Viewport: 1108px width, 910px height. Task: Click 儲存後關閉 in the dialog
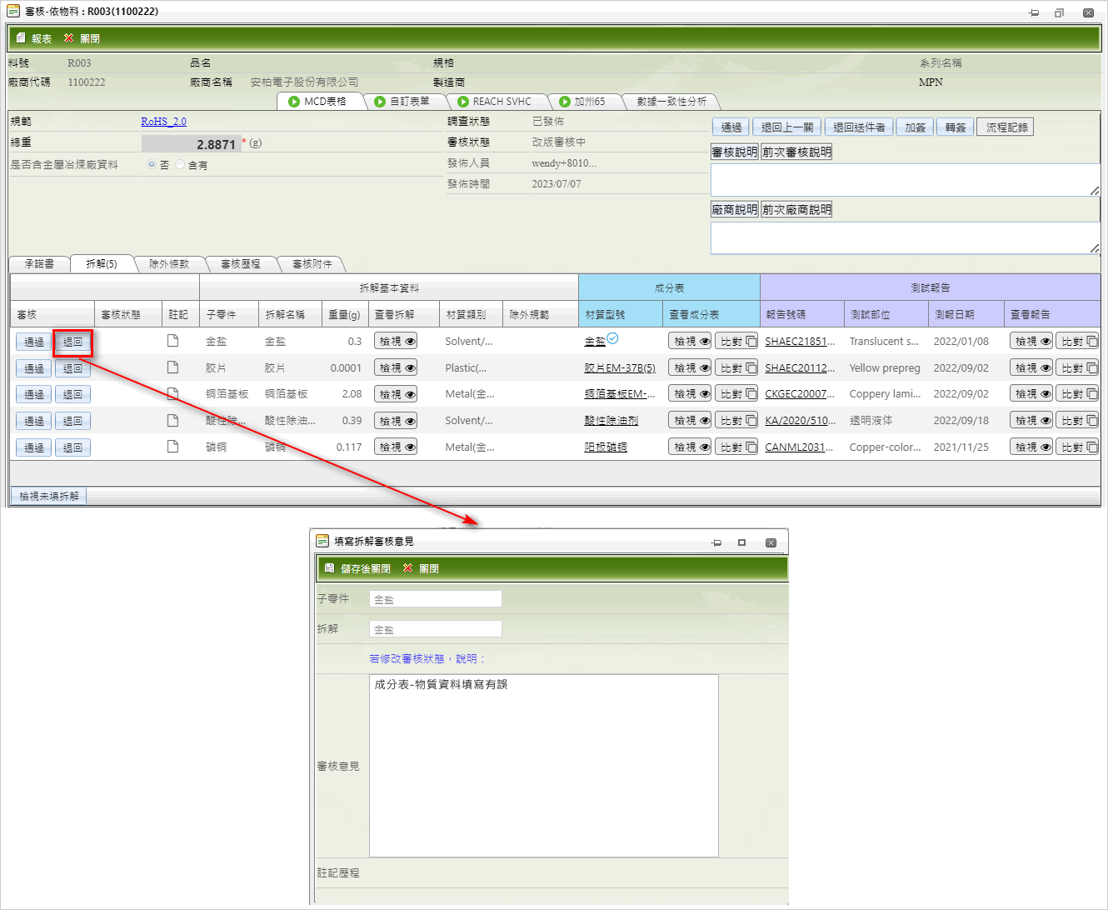tap(357, 568)
